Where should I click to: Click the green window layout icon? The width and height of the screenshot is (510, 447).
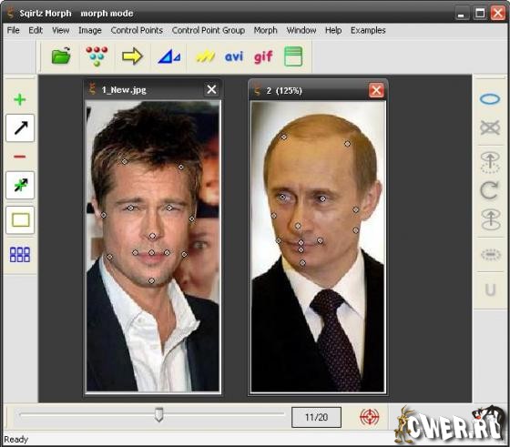tap(293, 56)
